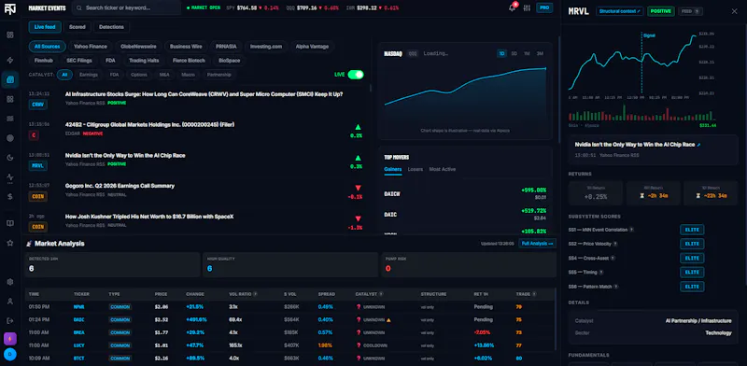Close the MRVL detail panel
This screenshot has height=366, width=747.
click(x=734, y=11)
